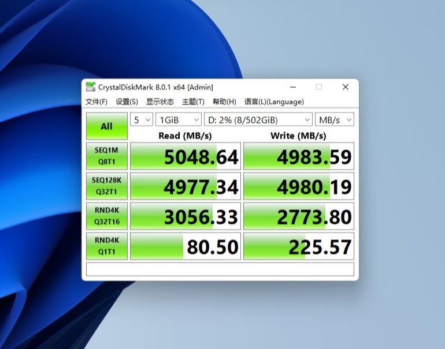The height and width of the screenshot is (349, 445).
Task: Click the Read (MB/s) column header
Action: pos(185,136)
